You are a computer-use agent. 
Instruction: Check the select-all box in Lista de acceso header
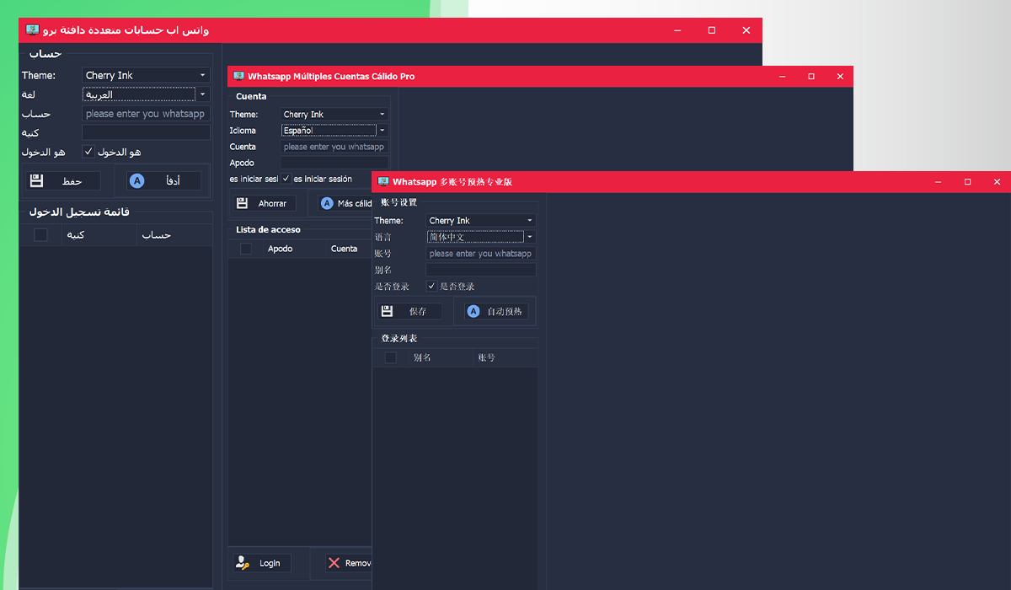point(246,249)
